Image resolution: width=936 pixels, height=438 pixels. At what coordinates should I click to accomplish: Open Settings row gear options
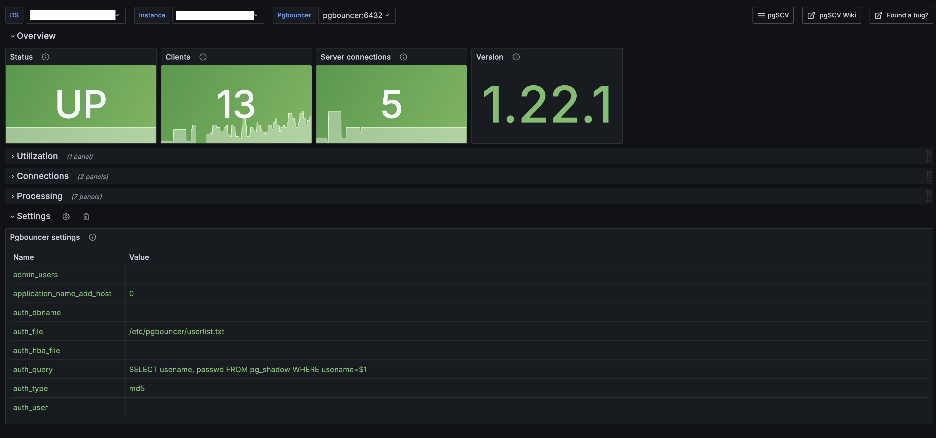(66, 217)
